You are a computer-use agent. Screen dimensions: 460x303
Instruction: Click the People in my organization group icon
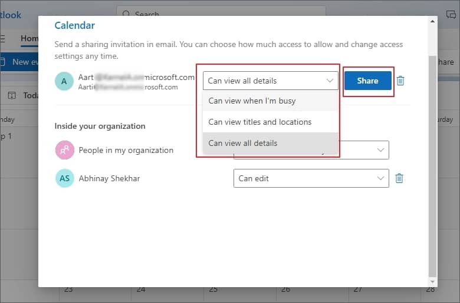point(64,150)
